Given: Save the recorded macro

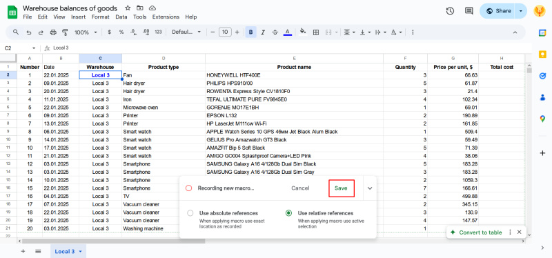Looking at the screenshot, I should (341, 188).
